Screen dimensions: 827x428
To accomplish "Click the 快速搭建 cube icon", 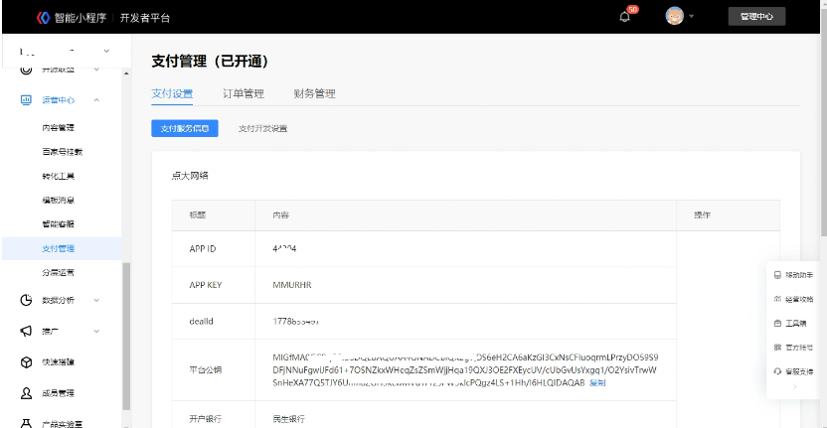I will (x=27, y=362).
